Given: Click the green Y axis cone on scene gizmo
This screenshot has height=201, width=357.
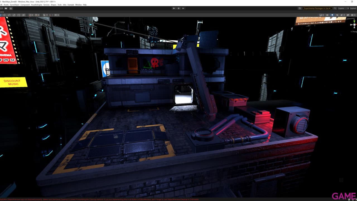Looking at the screenshot, I should 354,21.
